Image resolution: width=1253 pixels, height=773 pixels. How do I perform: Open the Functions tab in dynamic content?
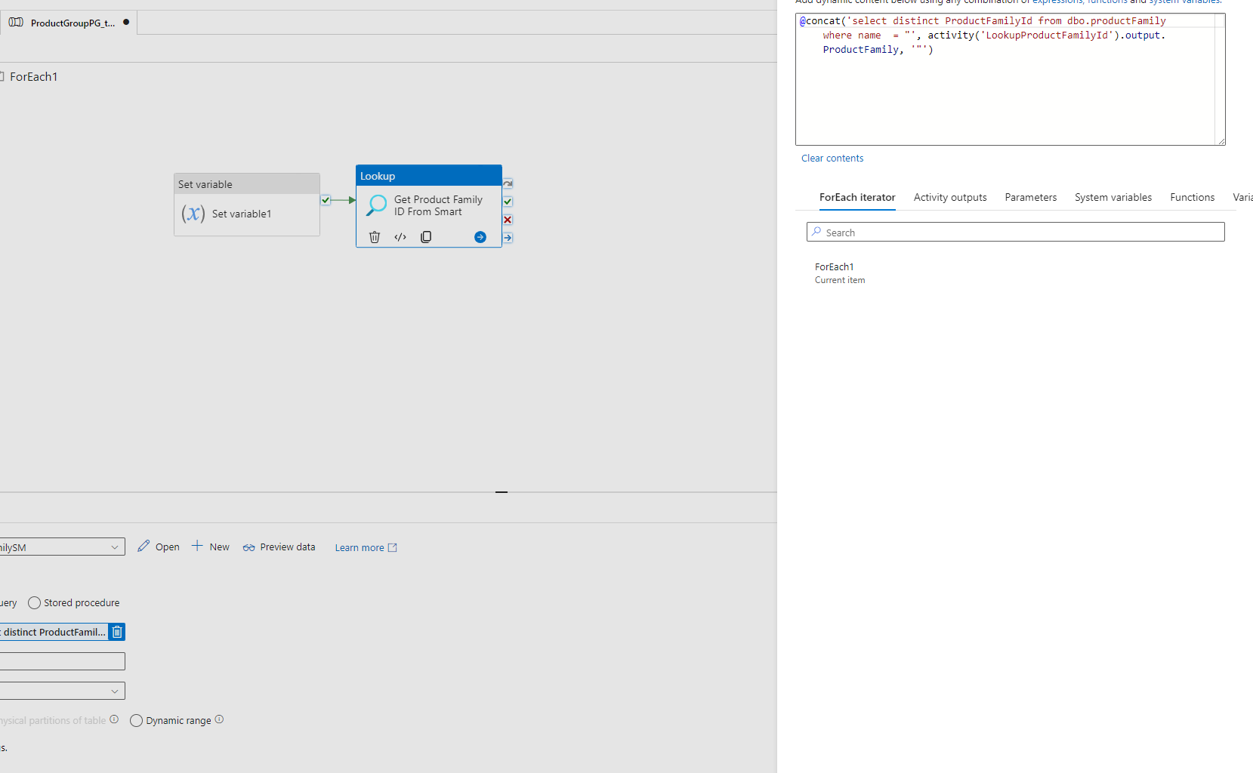pos(1192,197)
